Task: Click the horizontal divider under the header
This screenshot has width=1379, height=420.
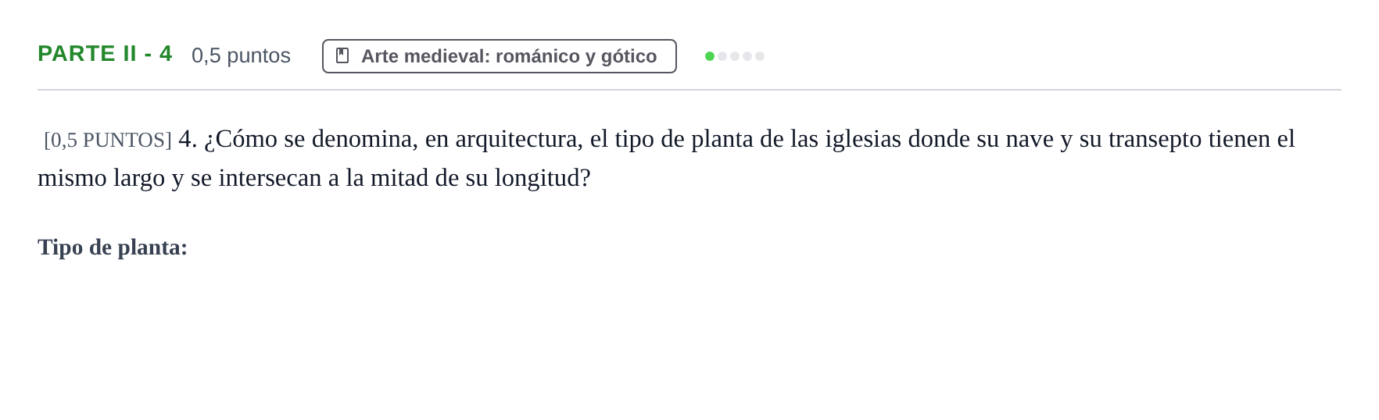Action: (x=689, y=90)
